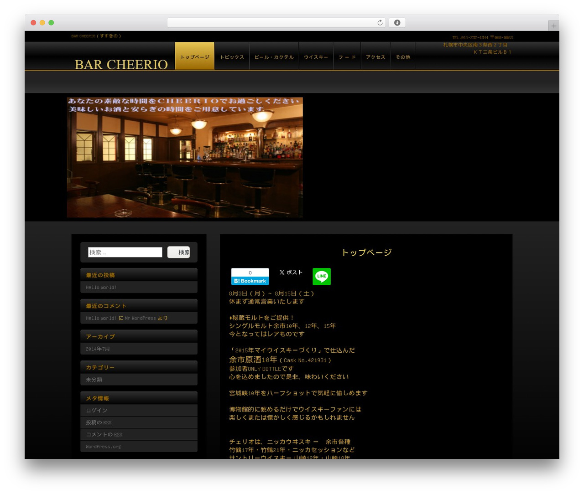Click the カテゴリー widget heading
584x494 pixels.
100,367
